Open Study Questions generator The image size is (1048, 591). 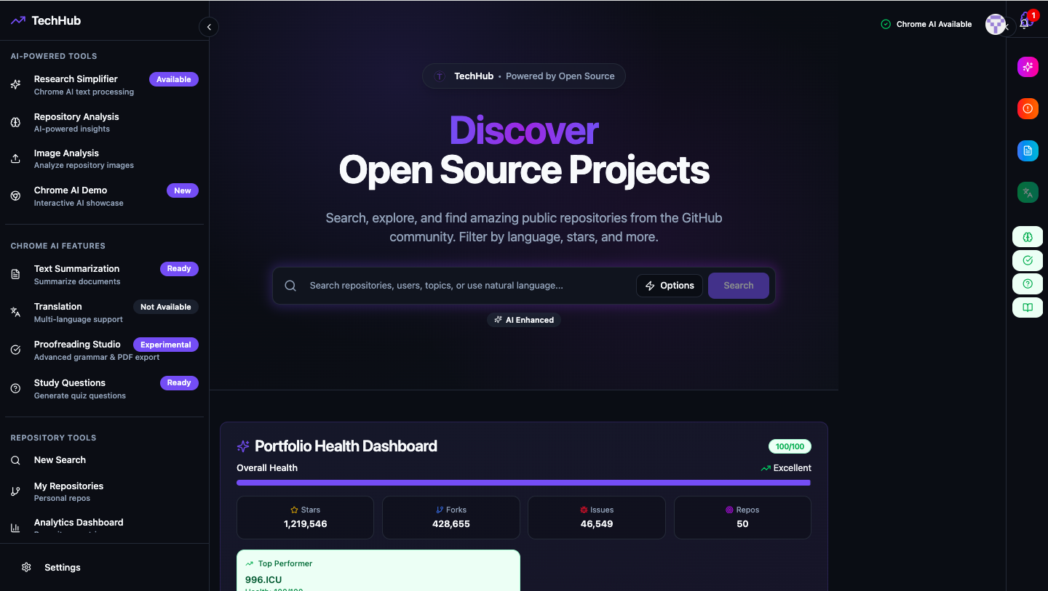coord(105,388)
